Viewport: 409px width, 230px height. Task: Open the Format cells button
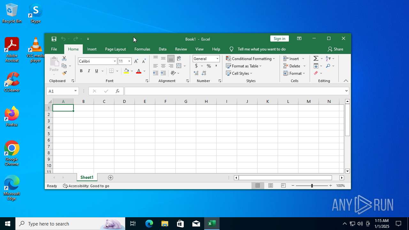click(294, 73)
